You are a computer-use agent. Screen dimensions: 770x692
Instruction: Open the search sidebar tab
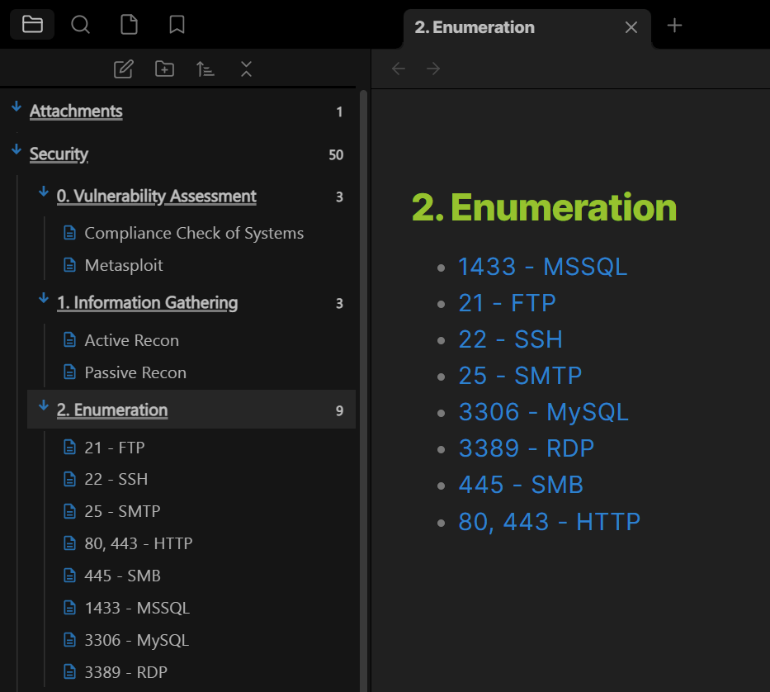[81, 24]
